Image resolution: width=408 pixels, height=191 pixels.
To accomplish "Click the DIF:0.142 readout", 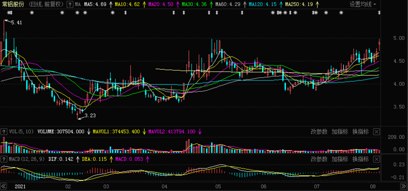I will (61, 159).
